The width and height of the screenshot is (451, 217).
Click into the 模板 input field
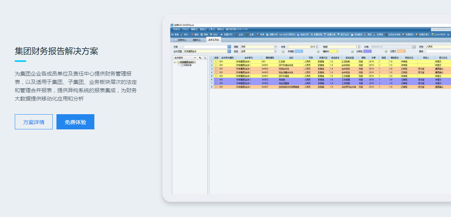point(438,52)
